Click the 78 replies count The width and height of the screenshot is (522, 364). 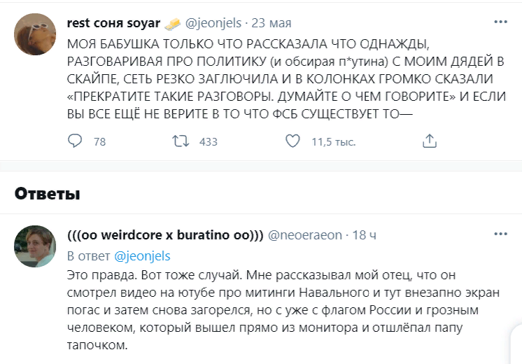(100, 142)
